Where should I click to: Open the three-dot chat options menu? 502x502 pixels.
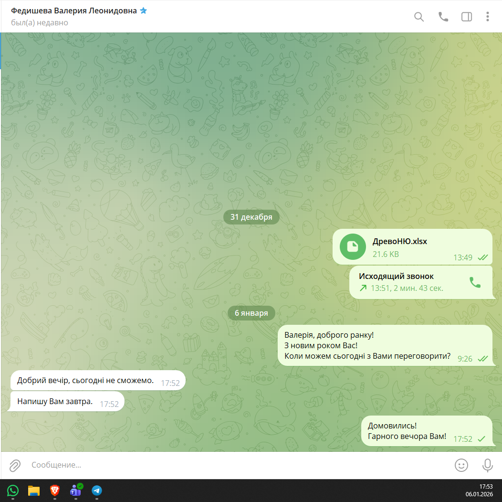tap(487, 17)
